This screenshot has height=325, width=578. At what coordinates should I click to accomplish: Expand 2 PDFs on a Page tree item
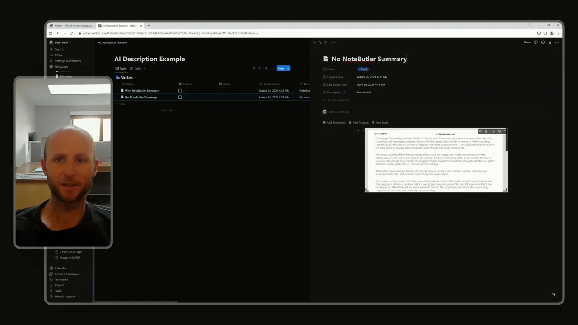pos(53,252)
